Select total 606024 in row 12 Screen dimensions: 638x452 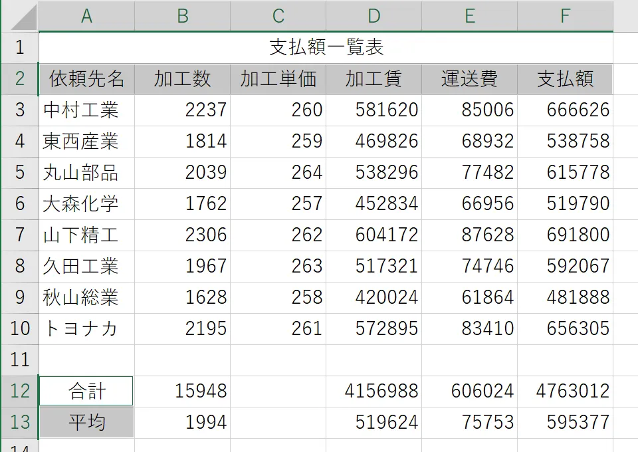(469, 392)
